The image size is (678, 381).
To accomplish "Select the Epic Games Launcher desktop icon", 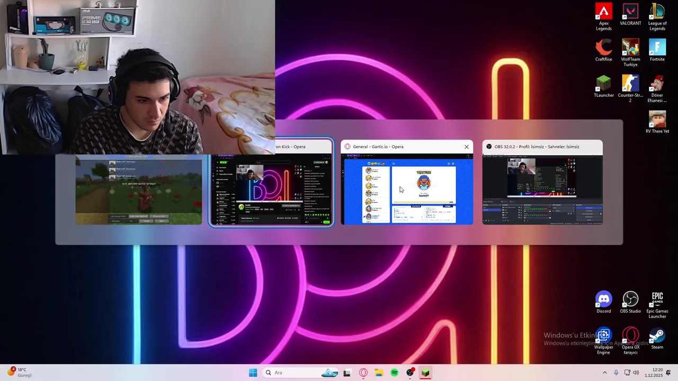I will point(657,305).
